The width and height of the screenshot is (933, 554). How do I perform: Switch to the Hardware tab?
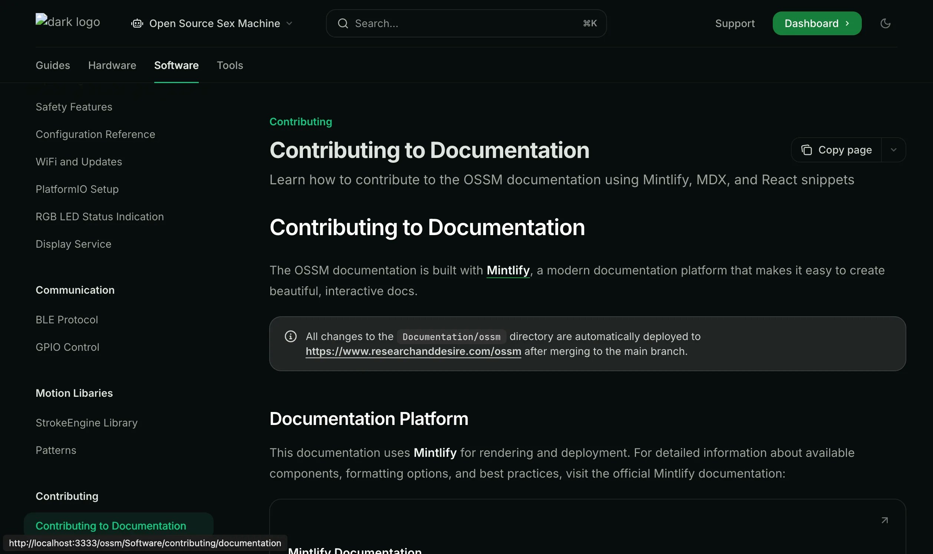pos(112,65)
